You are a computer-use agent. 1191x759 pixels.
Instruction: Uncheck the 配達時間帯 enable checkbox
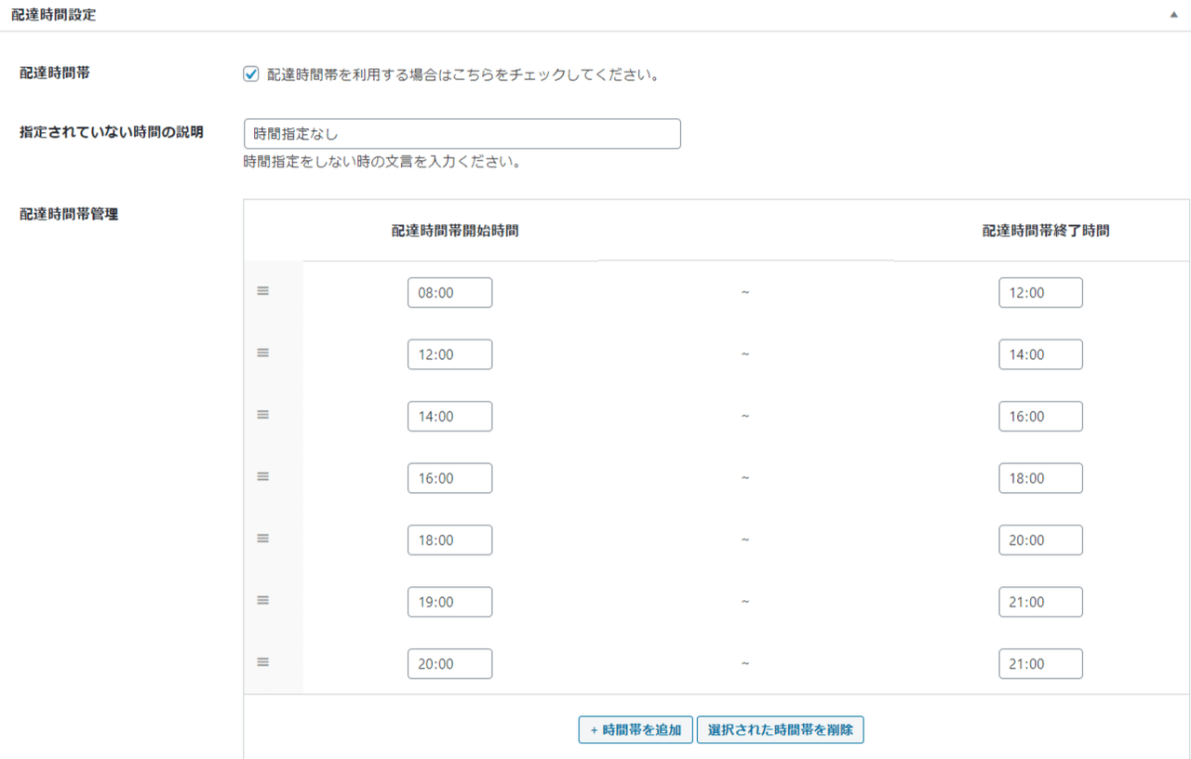(250, 74)
